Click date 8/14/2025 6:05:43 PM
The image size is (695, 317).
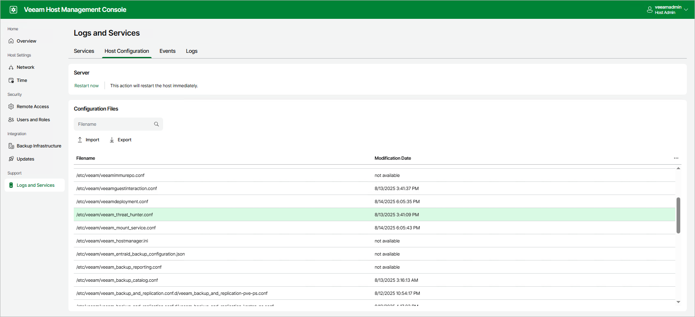coord(397,228)
